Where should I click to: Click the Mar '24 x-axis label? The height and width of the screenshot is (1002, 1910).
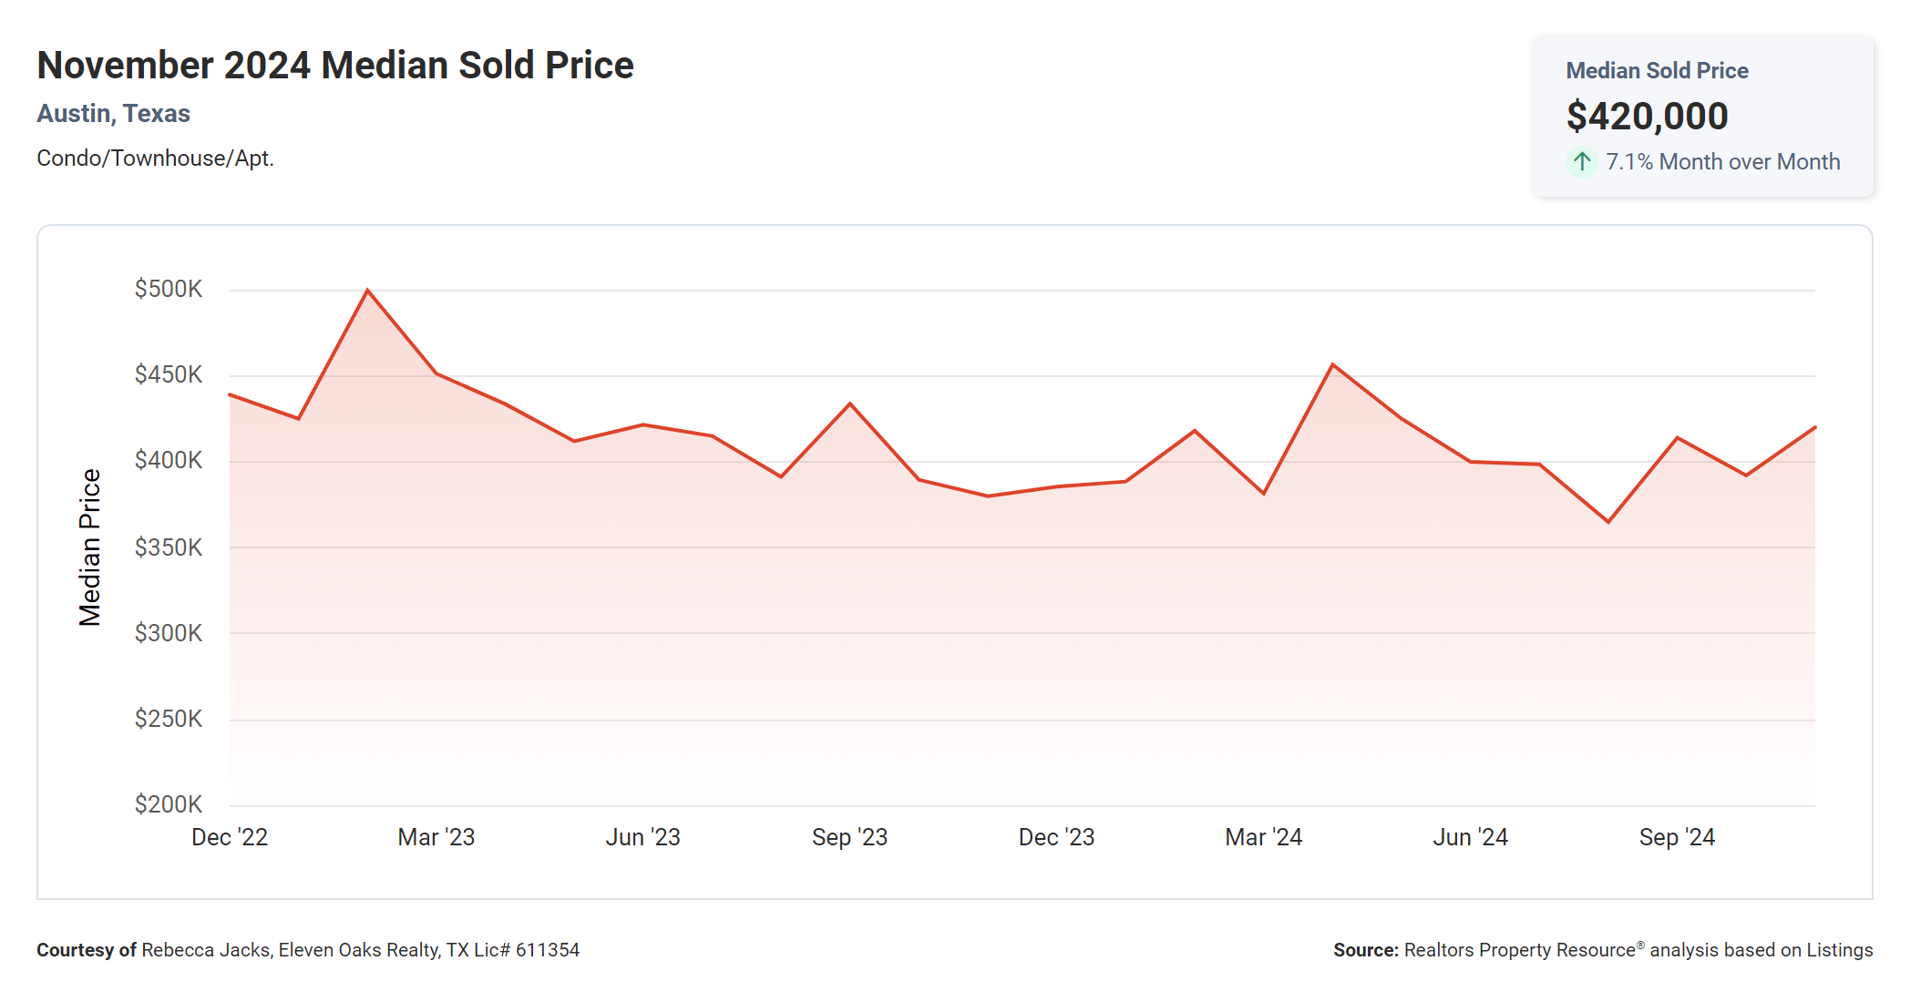[1263, 837]
